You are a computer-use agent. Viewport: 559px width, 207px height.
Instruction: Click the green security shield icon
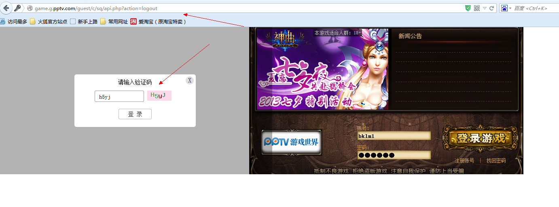[x=468, y=8]
